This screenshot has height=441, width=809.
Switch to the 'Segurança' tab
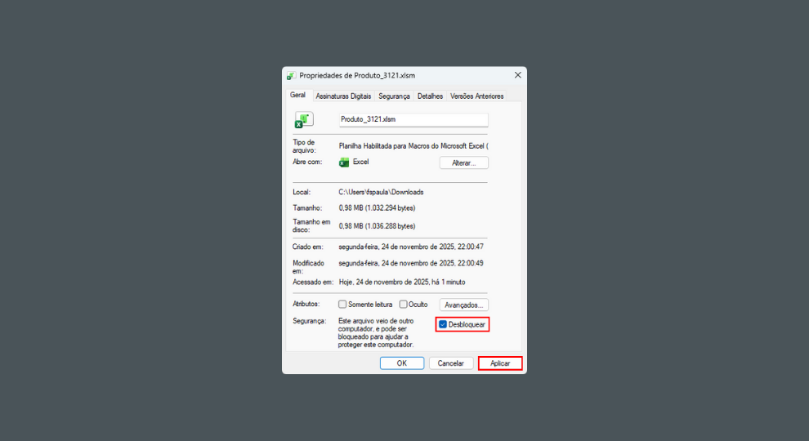pyautogui.click(x=394, y=96)
